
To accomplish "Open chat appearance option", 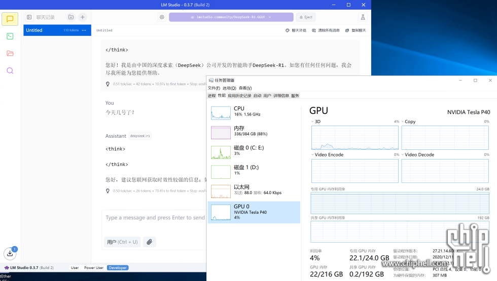I will pos(296,30).
